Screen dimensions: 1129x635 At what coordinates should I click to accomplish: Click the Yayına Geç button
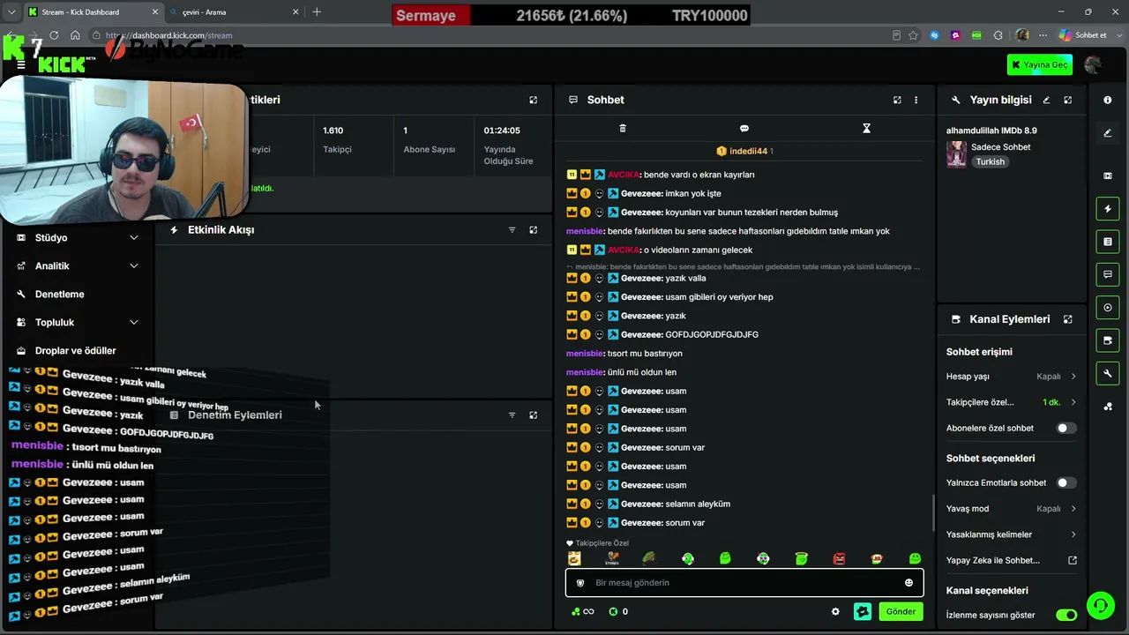pyautogui.click(x=1039, y=64)
